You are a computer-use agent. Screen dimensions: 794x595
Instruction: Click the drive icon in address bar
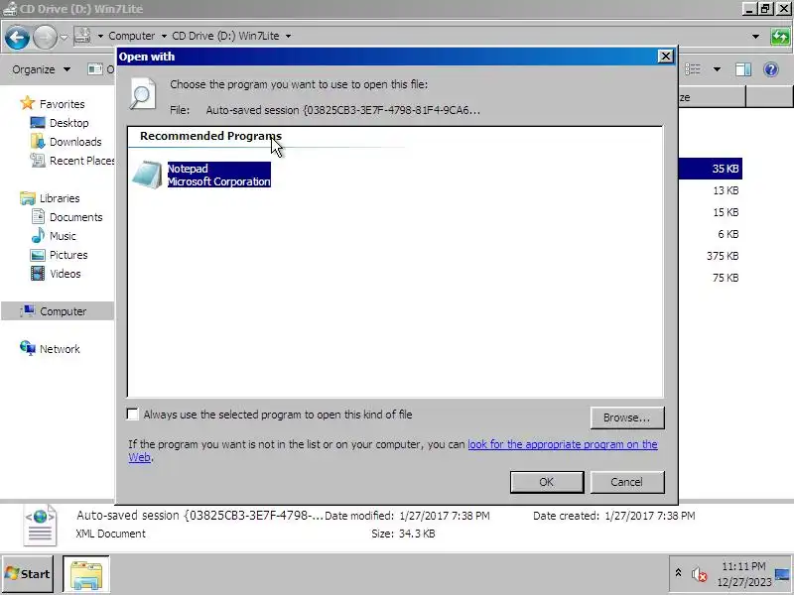click(x=83, y=36)
